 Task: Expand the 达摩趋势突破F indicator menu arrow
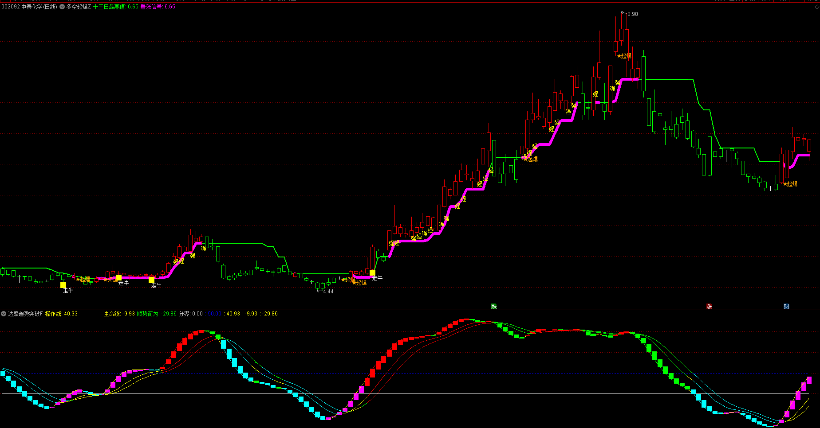(x=4, y=314)
